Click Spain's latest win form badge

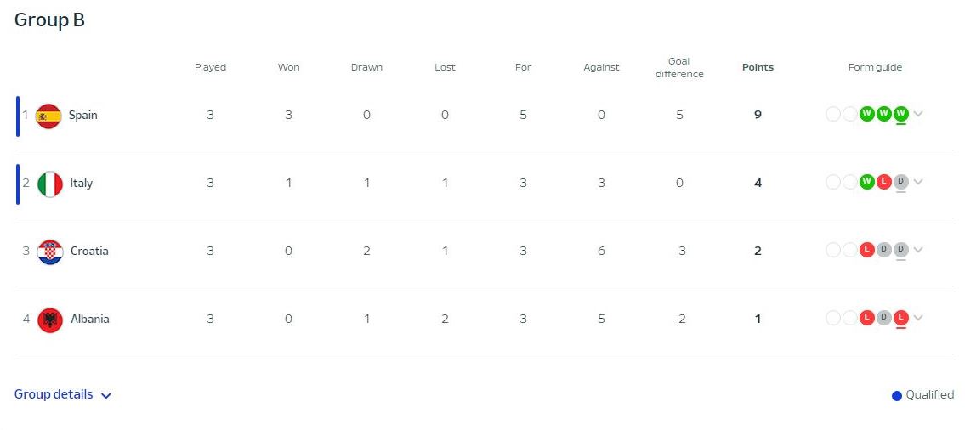click(x=901, y=114)
